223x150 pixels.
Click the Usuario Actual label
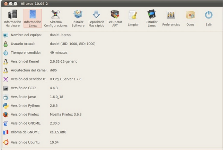point(23,44)
